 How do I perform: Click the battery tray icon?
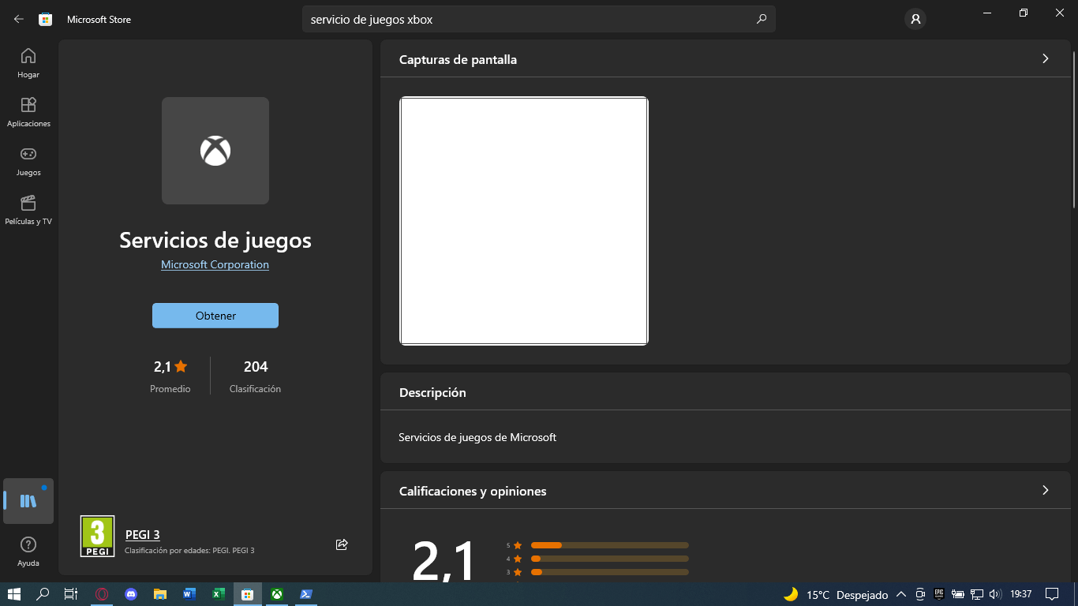[958, 594]
